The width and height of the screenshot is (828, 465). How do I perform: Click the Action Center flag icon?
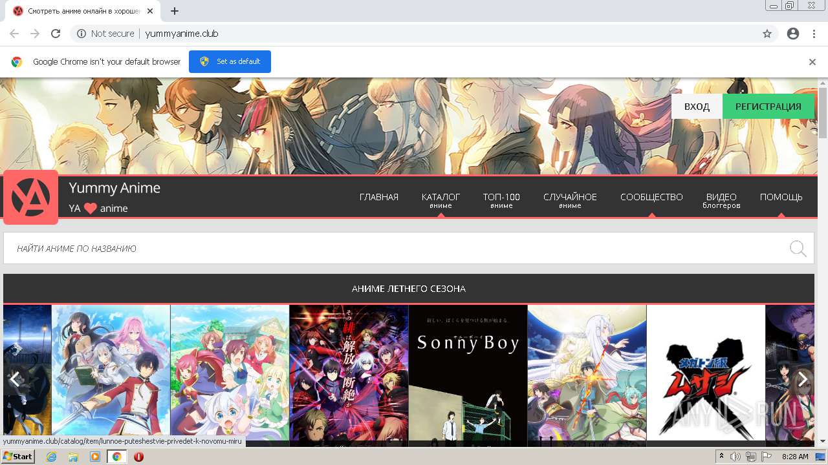(766, 457)
